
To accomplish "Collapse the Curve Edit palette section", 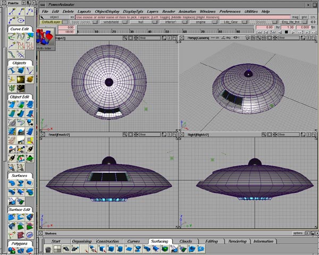I will [x=20, y=30].
